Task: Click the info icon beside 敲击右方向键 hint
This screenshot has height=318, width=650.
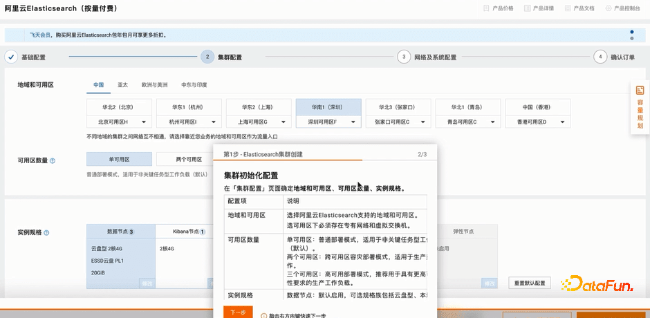Action: (x=263, y=316)
